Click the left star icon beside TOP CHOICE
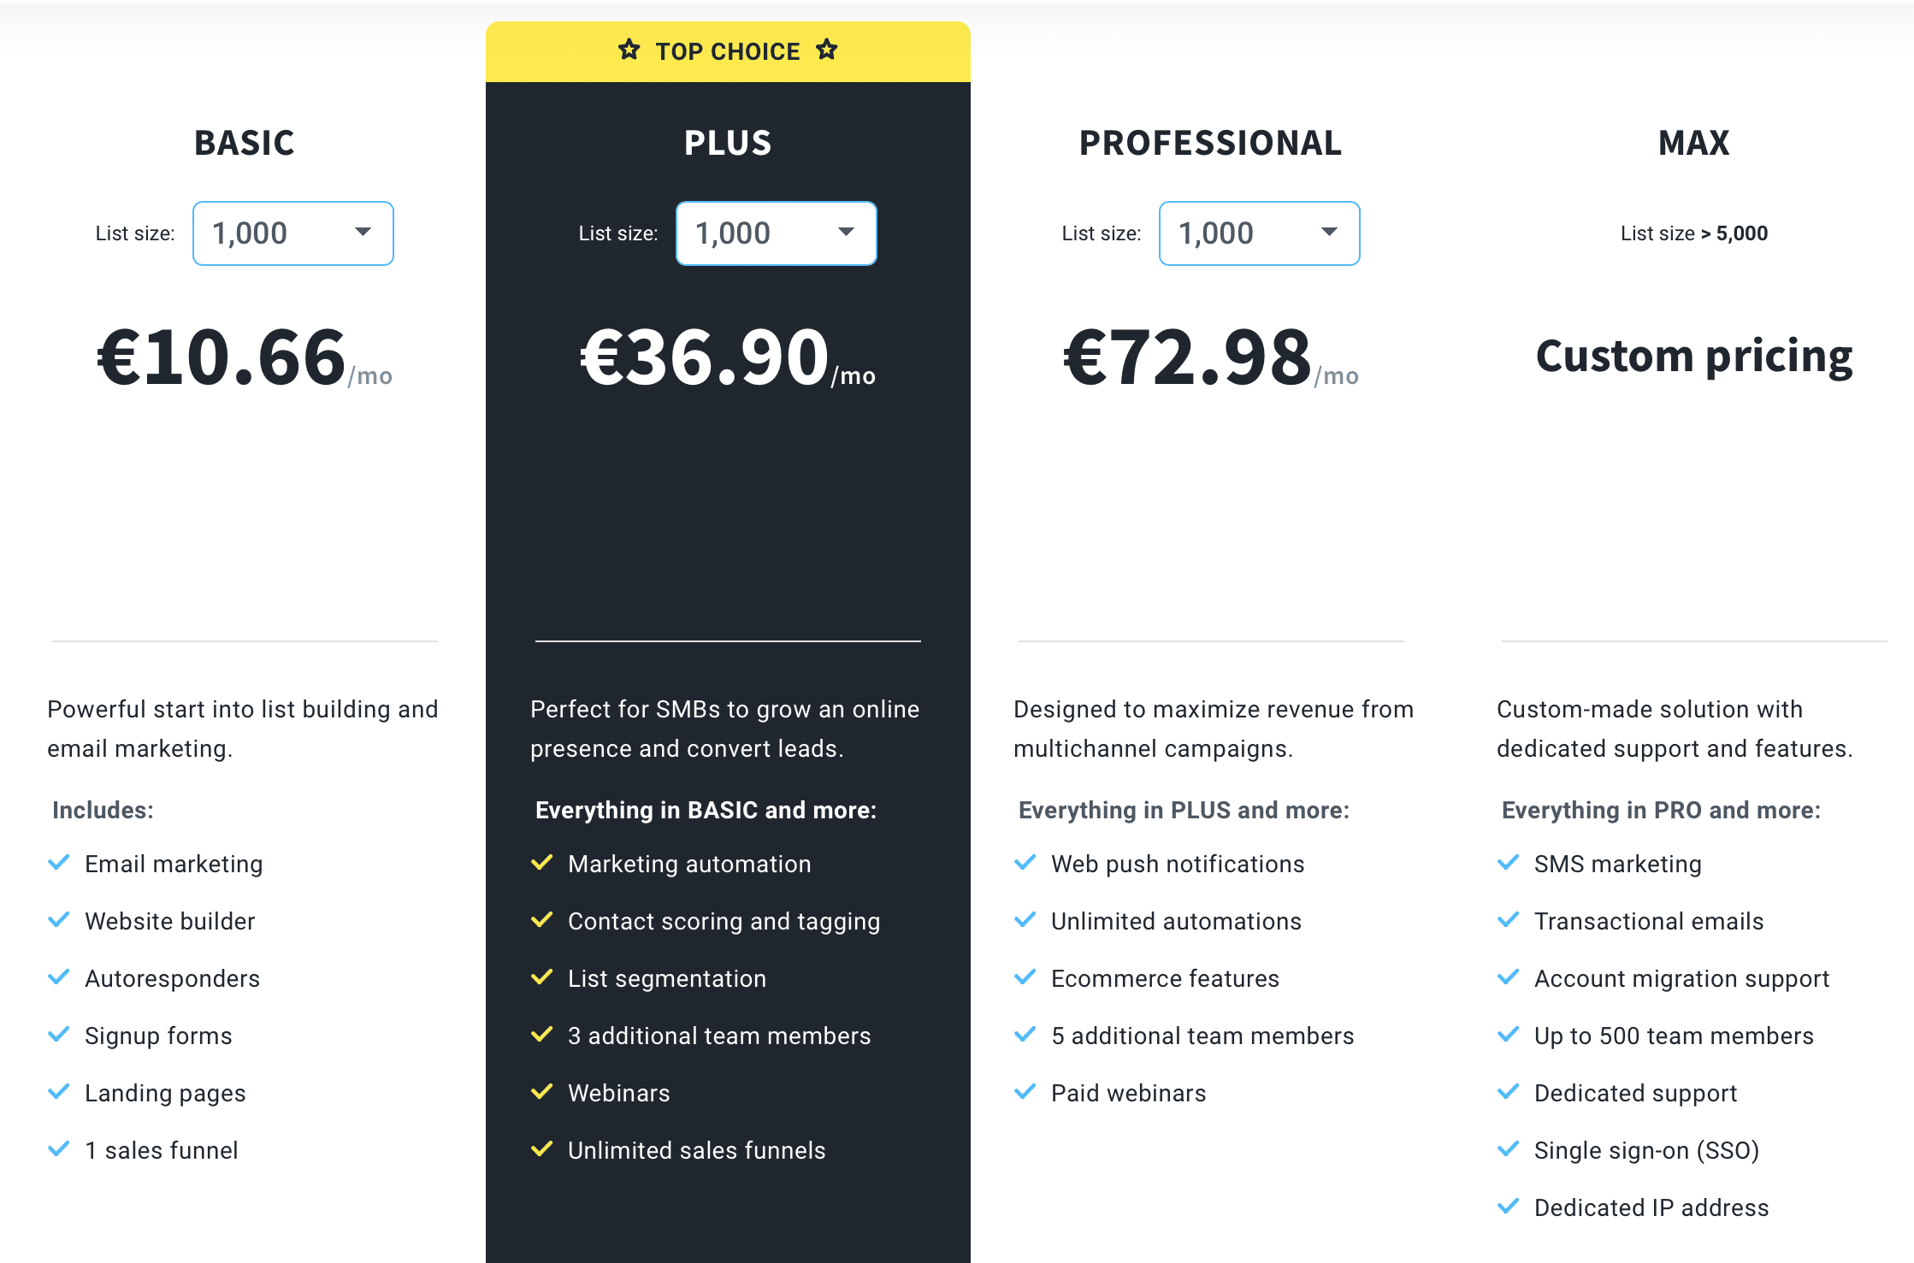1914x1263 pixels. point(629,50)
